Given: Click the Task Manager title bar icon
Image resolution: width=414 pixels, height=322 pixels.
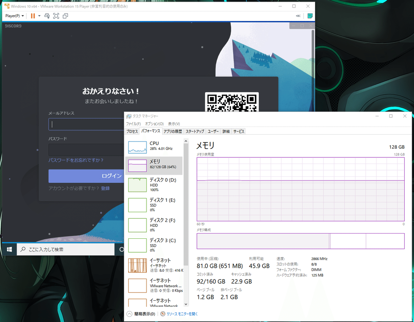Looking at the screenshot, I should coord(129,116).
